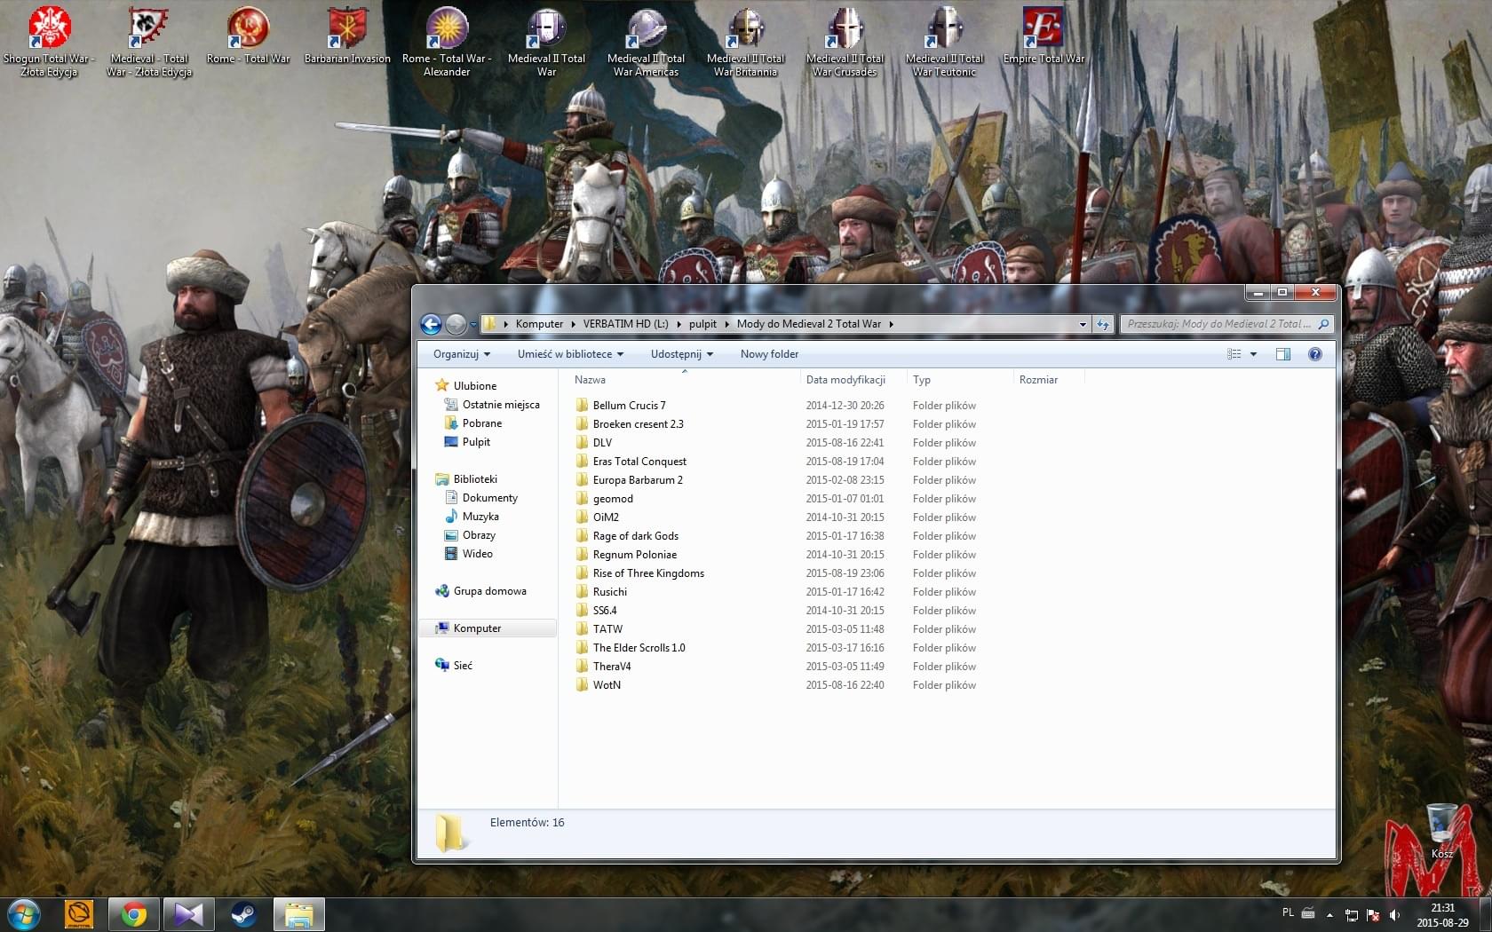Launch Google Chrome from taskbar
Screen dimensions: 1492x932
click(x=134, y=913)
